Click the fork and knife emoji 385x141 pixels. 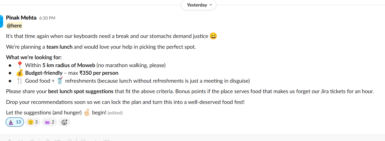tap(20, 81)
